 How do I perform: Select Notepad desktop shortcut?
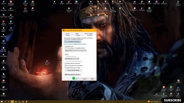3,62
